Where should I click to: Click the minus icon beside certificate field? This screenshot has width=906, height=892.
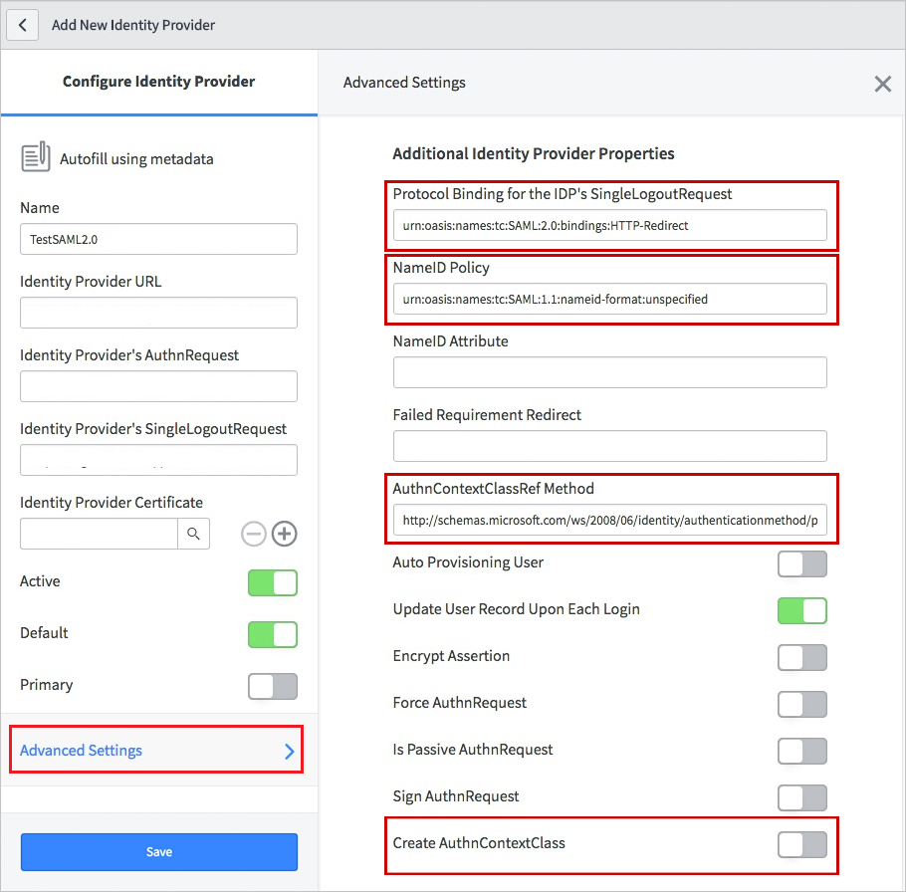point(253,534)
